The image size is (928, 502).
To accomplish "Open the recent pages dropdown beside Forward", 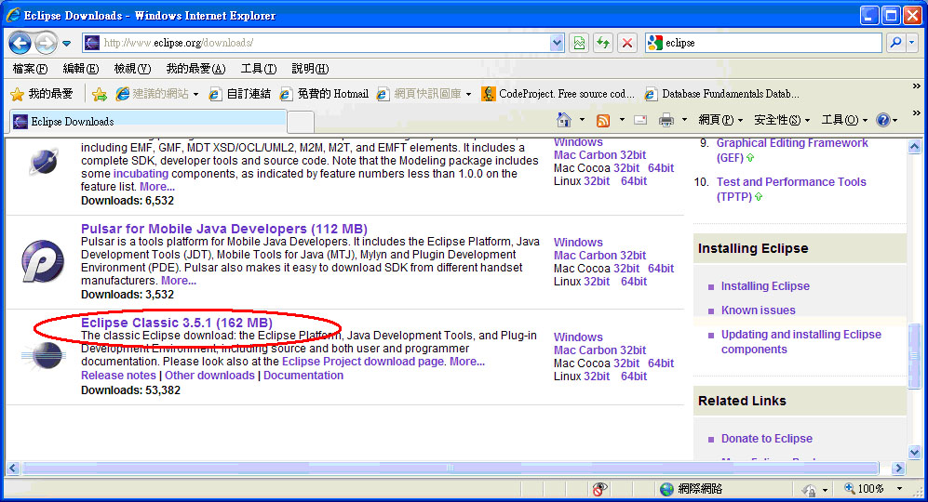I will [x=66, y=43].
